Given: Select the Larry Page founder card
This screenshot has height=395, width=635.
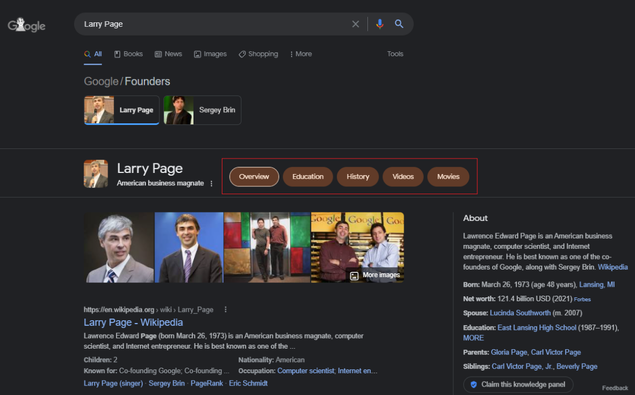Looking at the screenshot, I should tap(122, 110).
